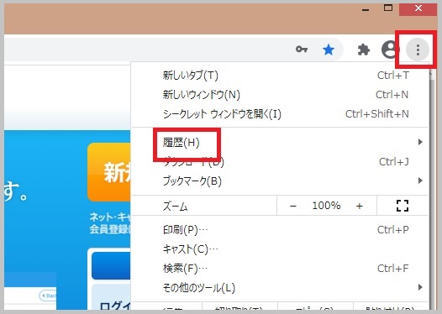Choose 印刷(P) menu item
Image resolution: width=442 pixels, height=314 pixels.
[280, 230]
